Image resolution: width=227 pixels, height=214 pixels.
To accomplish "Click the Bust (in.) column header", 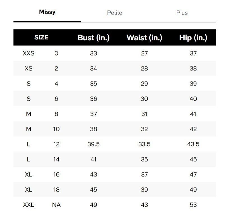I will tap(93, 38).
